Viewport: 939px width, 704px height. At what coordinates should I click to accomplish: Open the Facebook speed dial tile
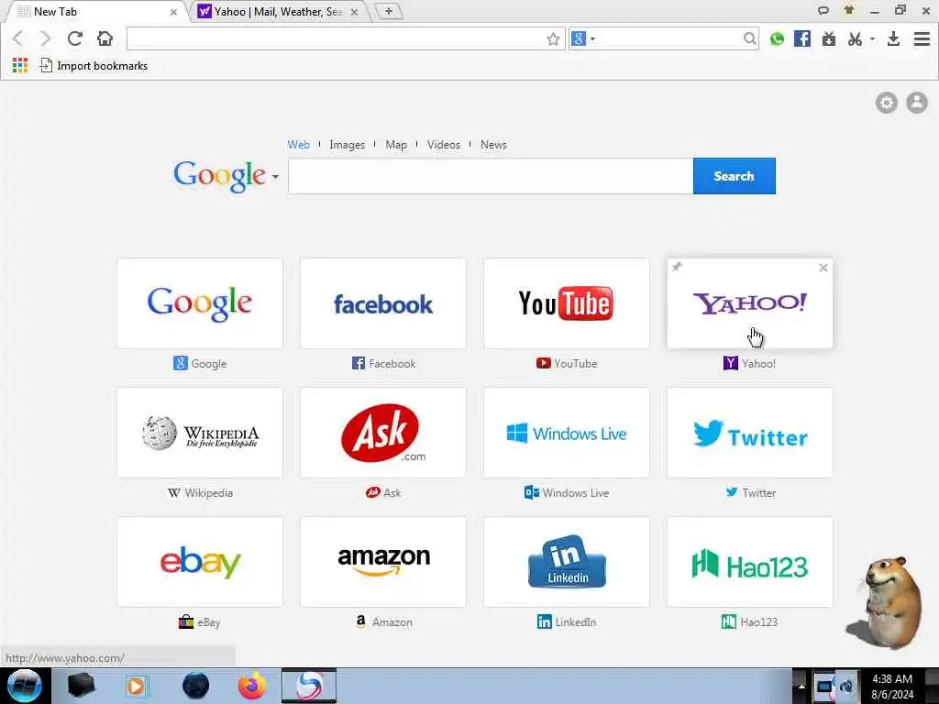pyautogui.click(x=382, y=303)
